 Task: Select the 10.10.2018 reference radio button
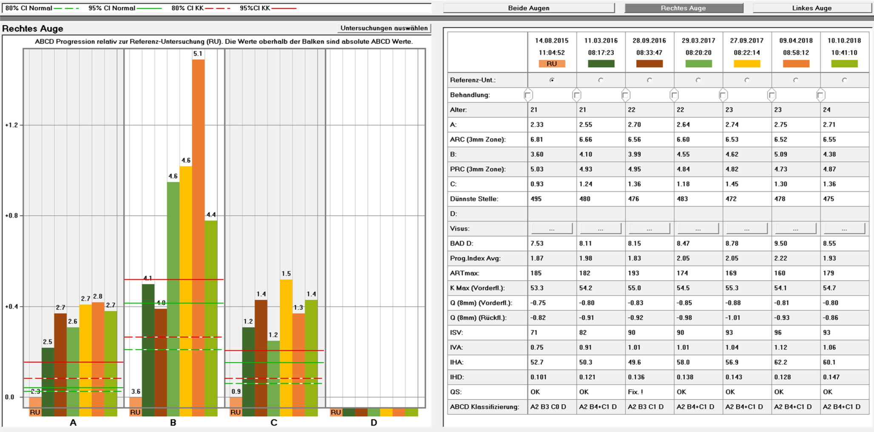(x=844, y=80)
